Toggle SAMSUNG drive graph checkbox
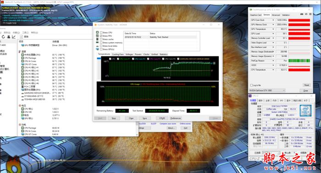The height and width of the screenshot is (173, 321). (178, 59)
